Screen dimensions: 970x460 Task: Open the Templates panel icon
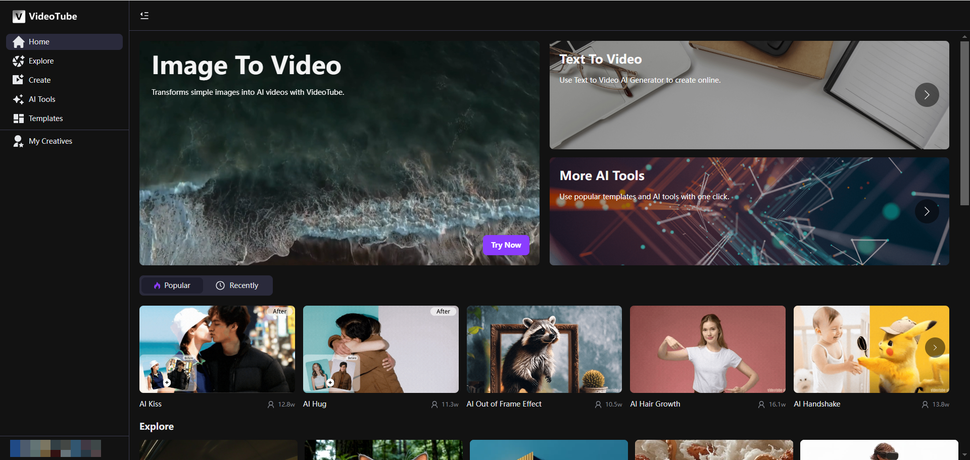pyautogui.click(x=18, y=118)
